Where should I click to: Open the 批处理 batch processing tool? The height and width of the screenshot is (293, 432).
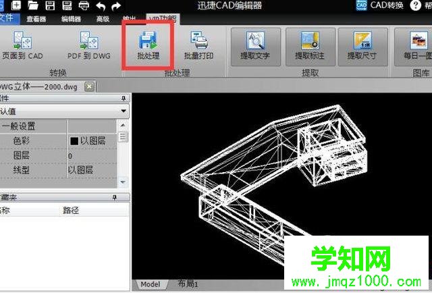click(148, 45)
